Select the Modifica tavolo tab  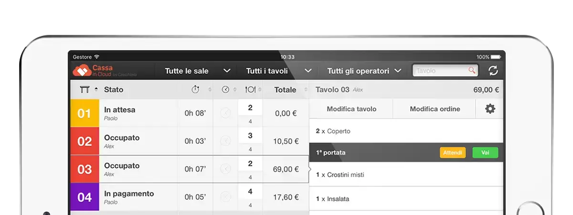pyautogui.click(x=351, y=109)
